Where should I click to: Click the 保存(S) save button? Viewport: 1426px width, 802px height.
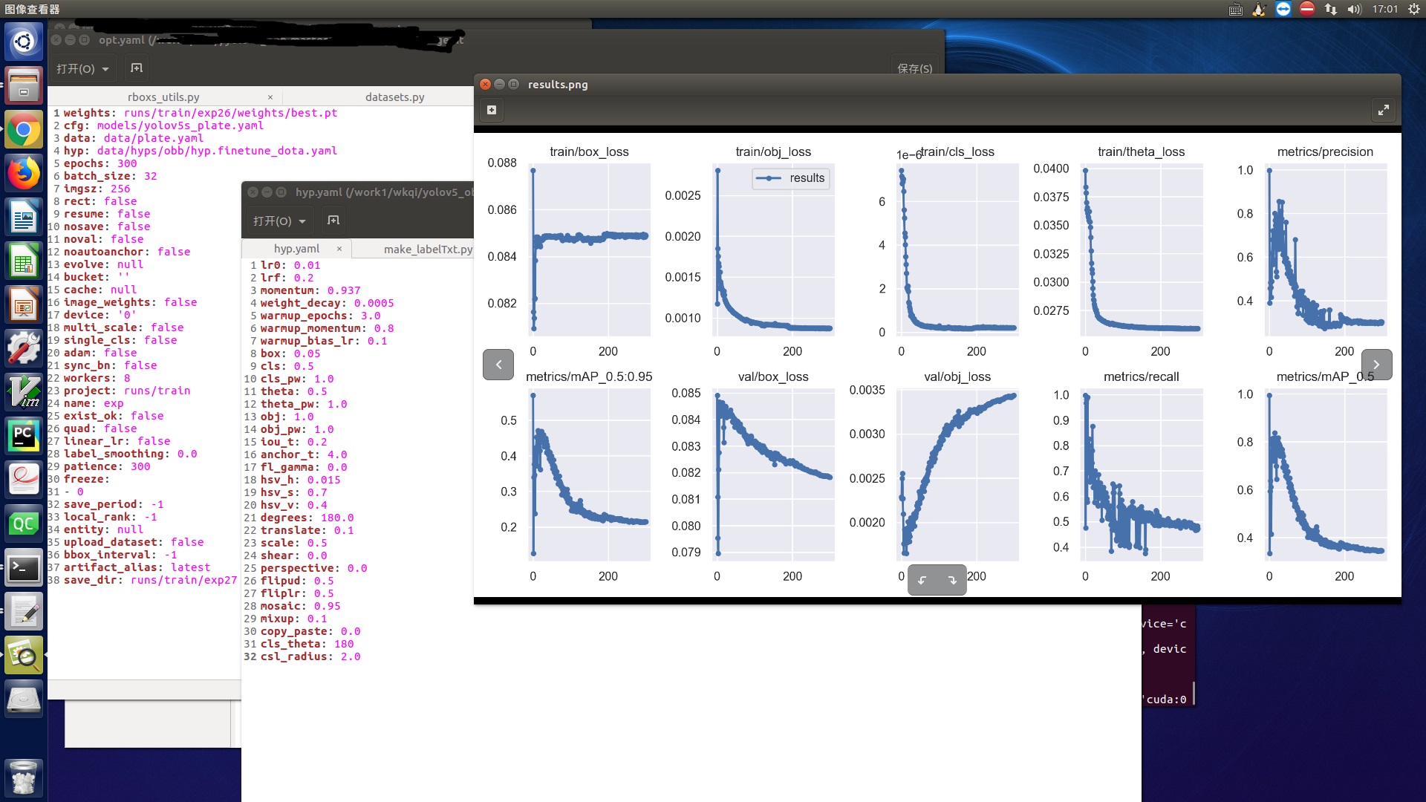click(x=914, y=68)
